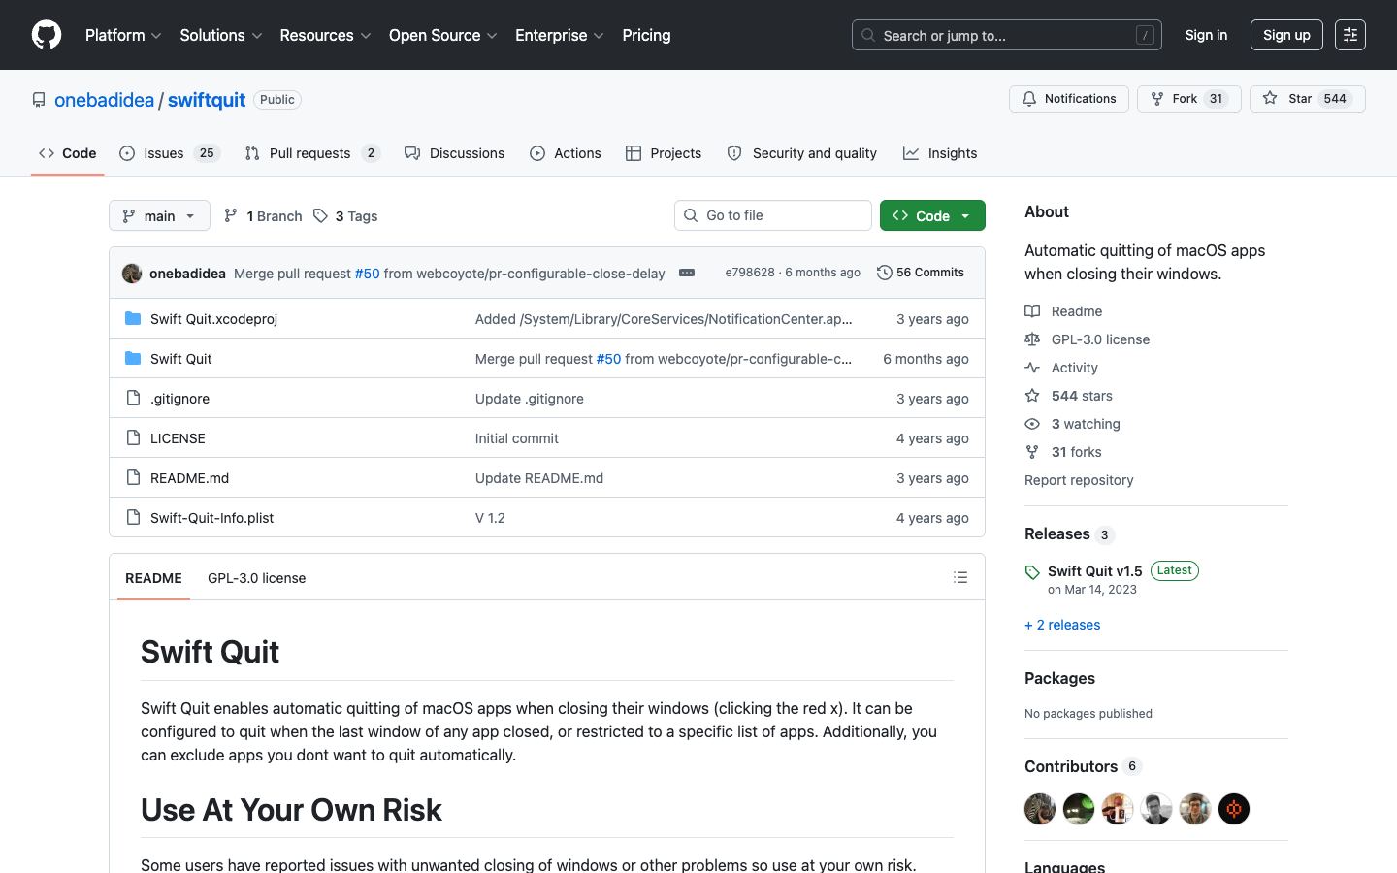This screenshot has height=873, width=1397.
Task: View the first contributor avatar
Action: point(1040,809)
